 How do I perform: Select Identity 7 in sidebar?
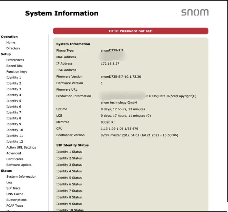click(x=14, y=112)
